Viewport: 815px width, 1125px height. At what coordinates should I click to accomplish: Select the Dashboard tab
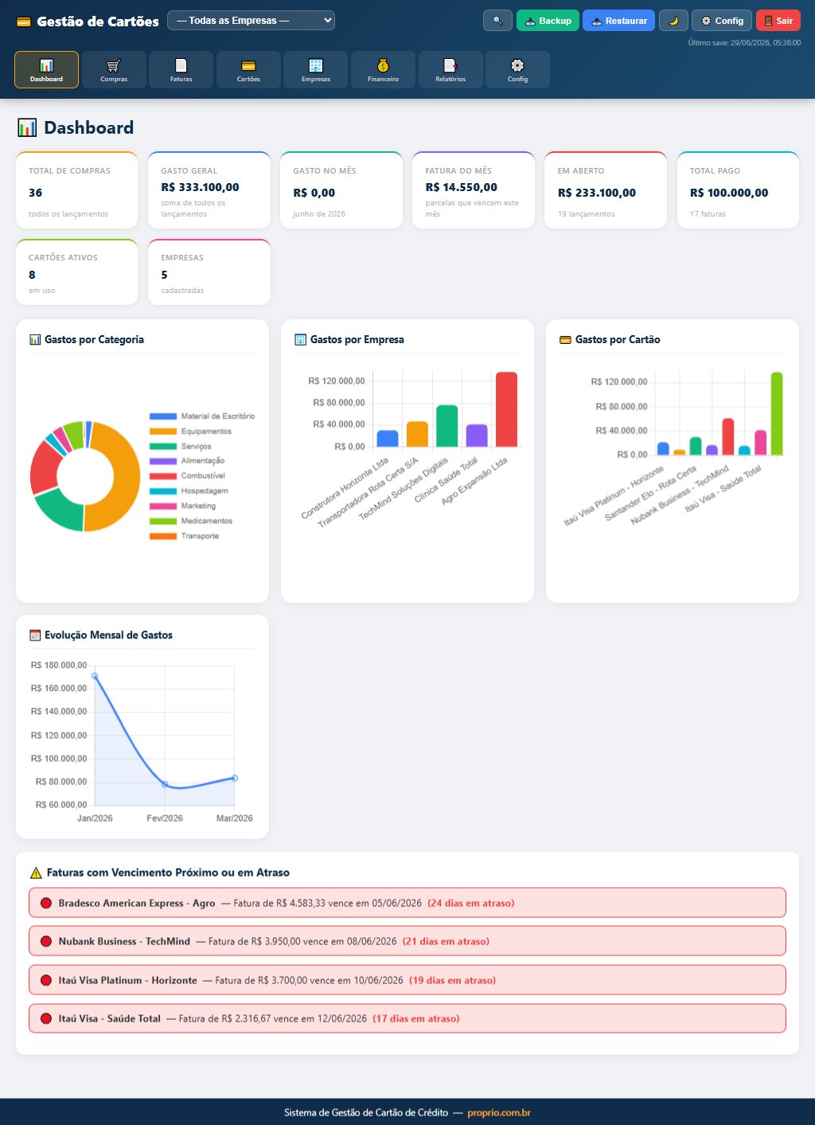46,69
